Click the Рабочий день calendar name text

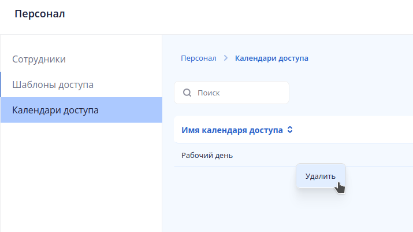[x=207, y=155]
